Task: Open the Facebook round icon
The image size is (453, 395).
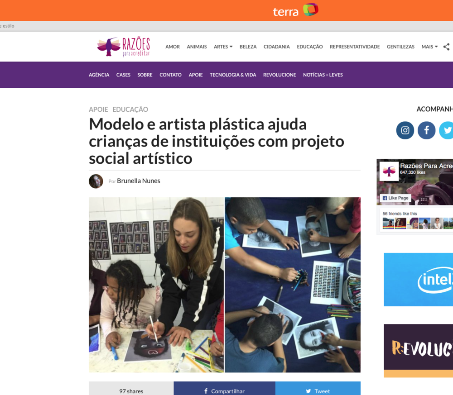Action: coord(426,130)
